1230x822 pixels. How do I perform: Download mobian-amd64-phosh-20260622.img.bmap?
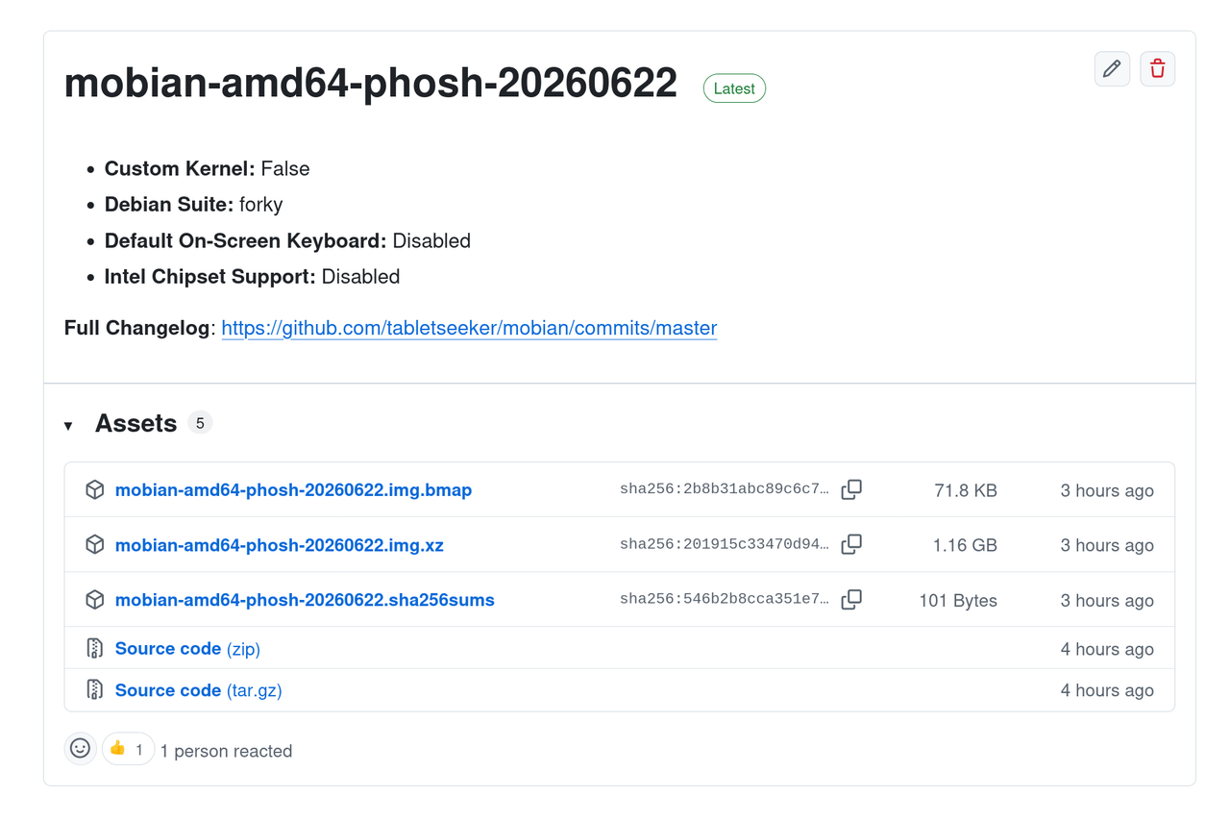pyautogui.click(x=293, y=490)
